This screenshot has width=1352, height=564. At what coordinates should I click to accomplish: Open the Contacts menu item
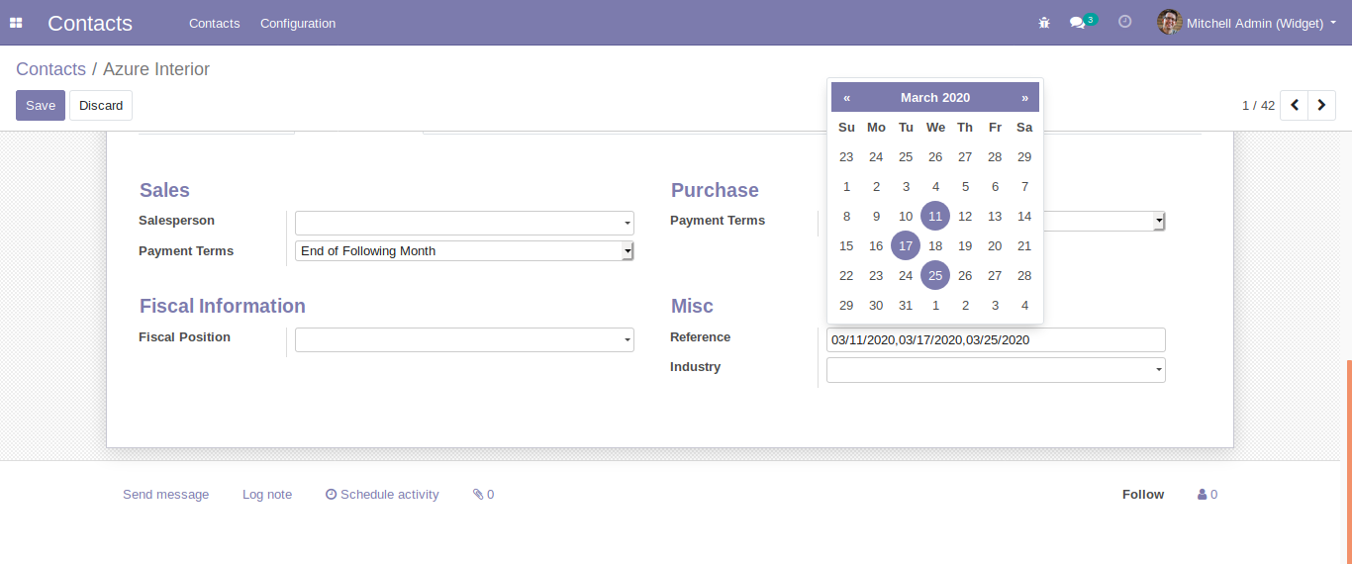coord(214,23)
